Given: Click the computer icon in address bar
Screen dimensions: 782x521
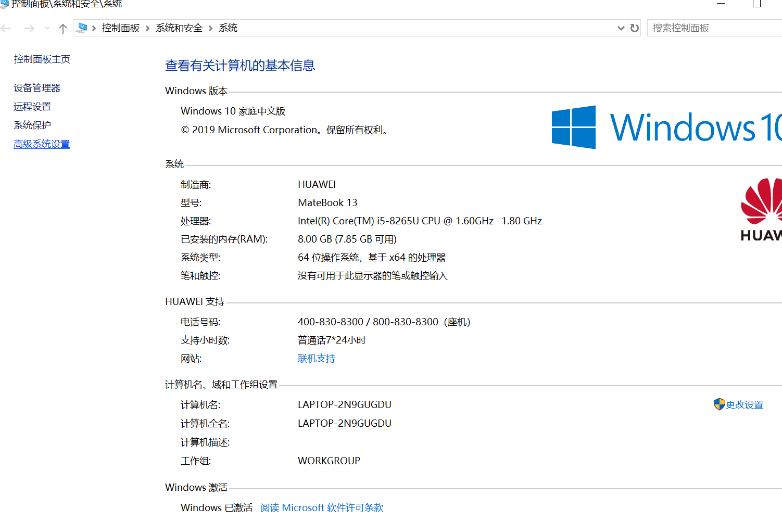Looking at the screenshot, I should pos(81,28).
